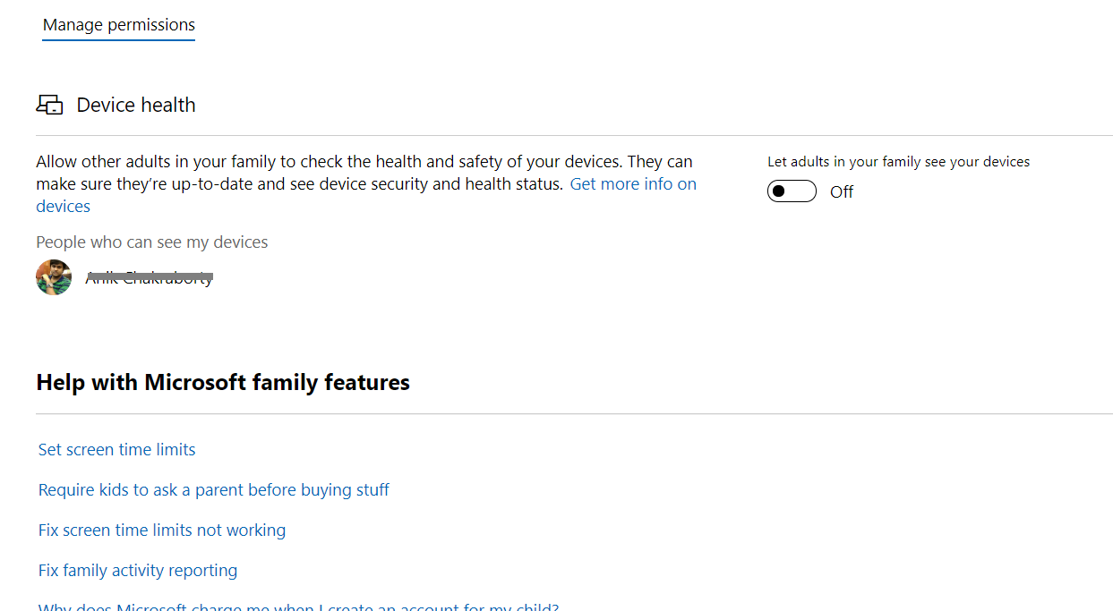
Task: Click the black knob inside the toggle switch
Action: pos(779,191)
